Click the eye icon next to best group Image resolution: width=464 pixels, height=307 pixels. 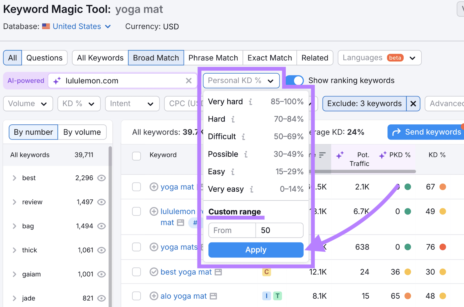point(101,178)
